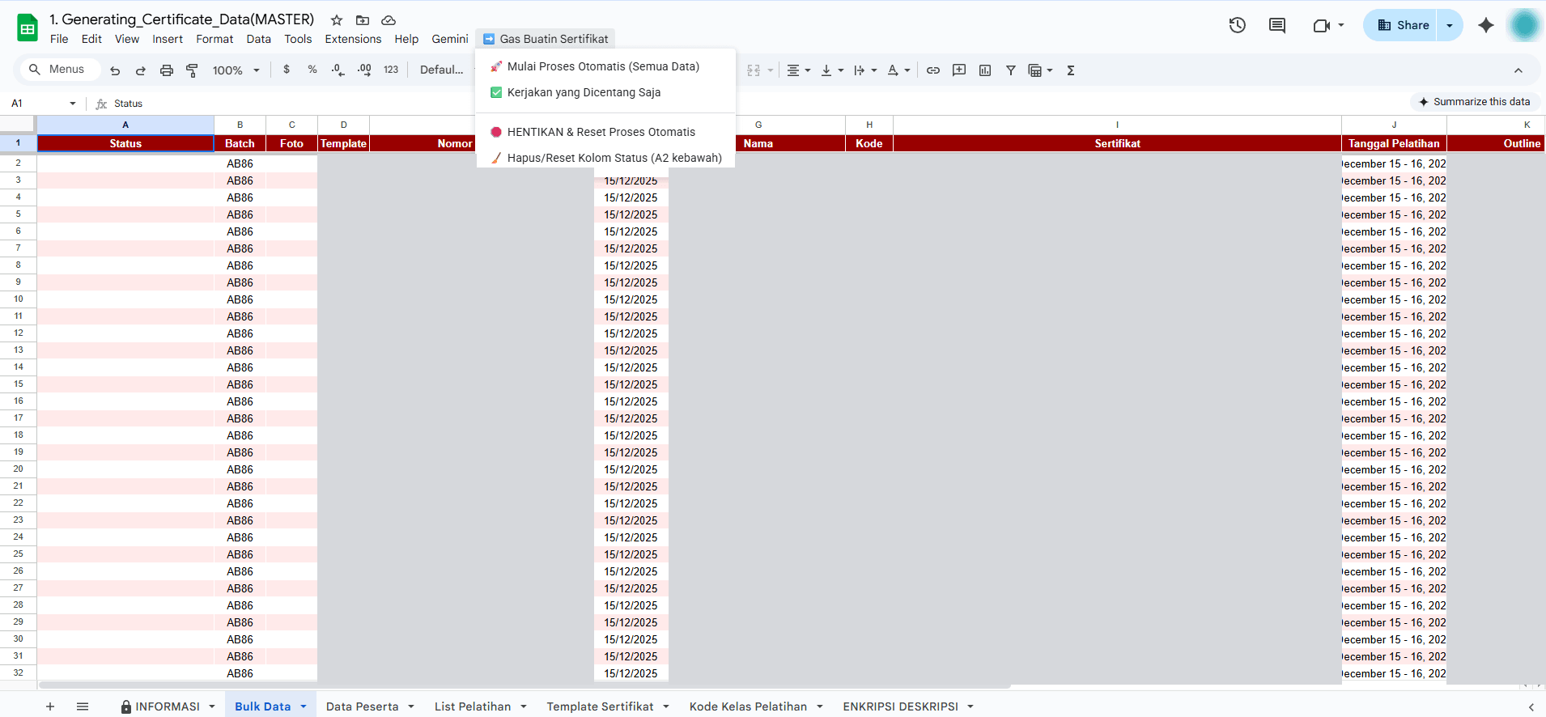1546x717 pixels.
Task: Redo the last action
Action: tap(141, 70)
